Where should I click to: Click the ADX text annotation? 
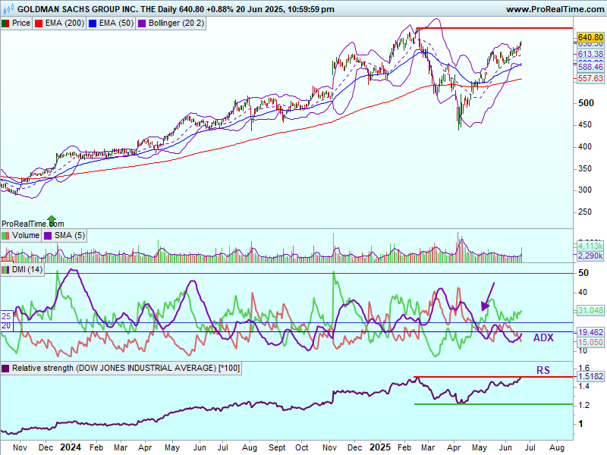pos(544,337)
